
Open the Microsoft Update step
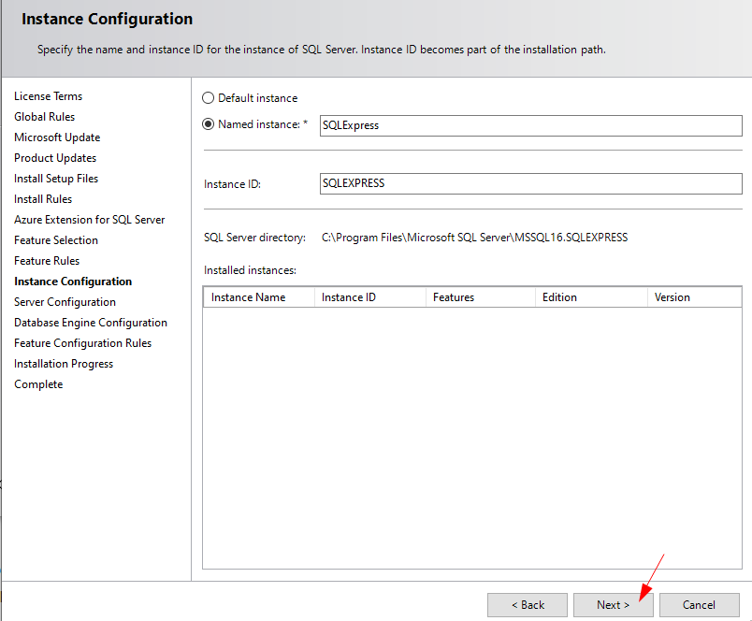pyautogui.click(x=57, y=137)
